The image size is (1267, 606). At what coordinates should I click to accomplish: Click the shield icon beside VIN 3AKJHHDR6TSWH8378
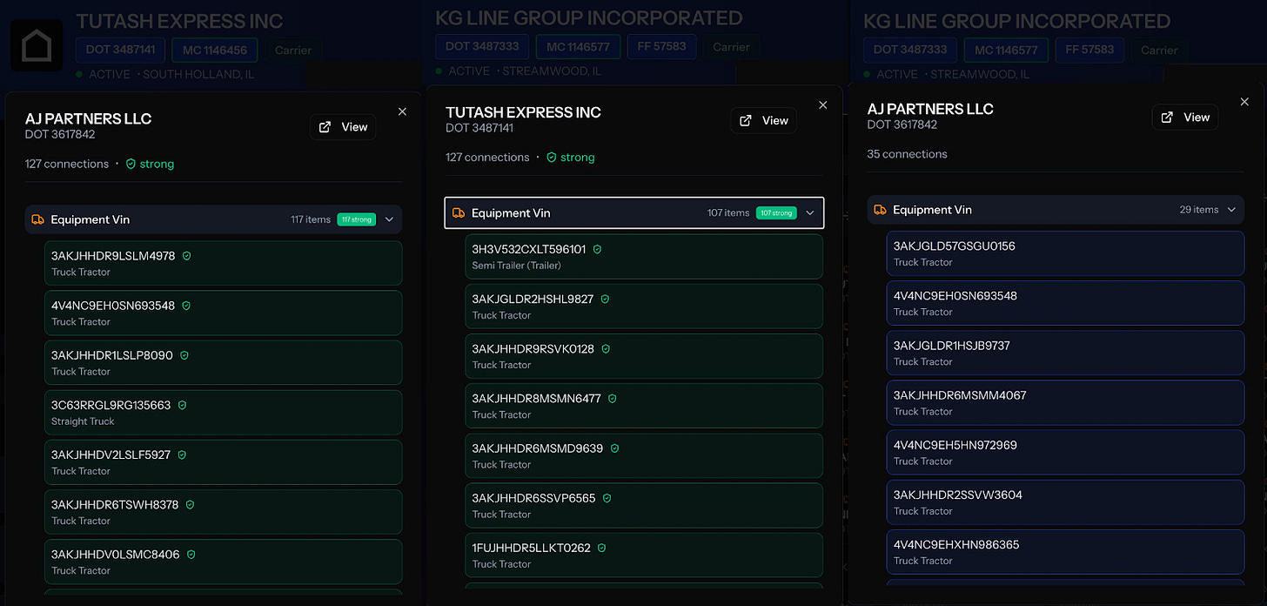(190, 504)
